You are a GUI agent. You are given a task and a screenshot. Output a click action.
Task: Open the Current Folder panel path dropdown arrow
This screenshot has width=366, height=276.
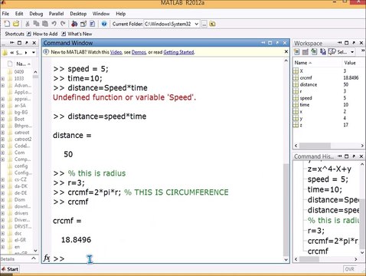tap(34, 52)
